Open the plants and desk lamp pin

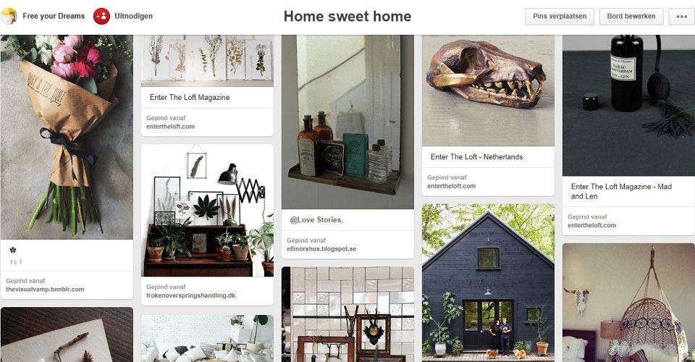pyautogui.click(x=207, y=211)
